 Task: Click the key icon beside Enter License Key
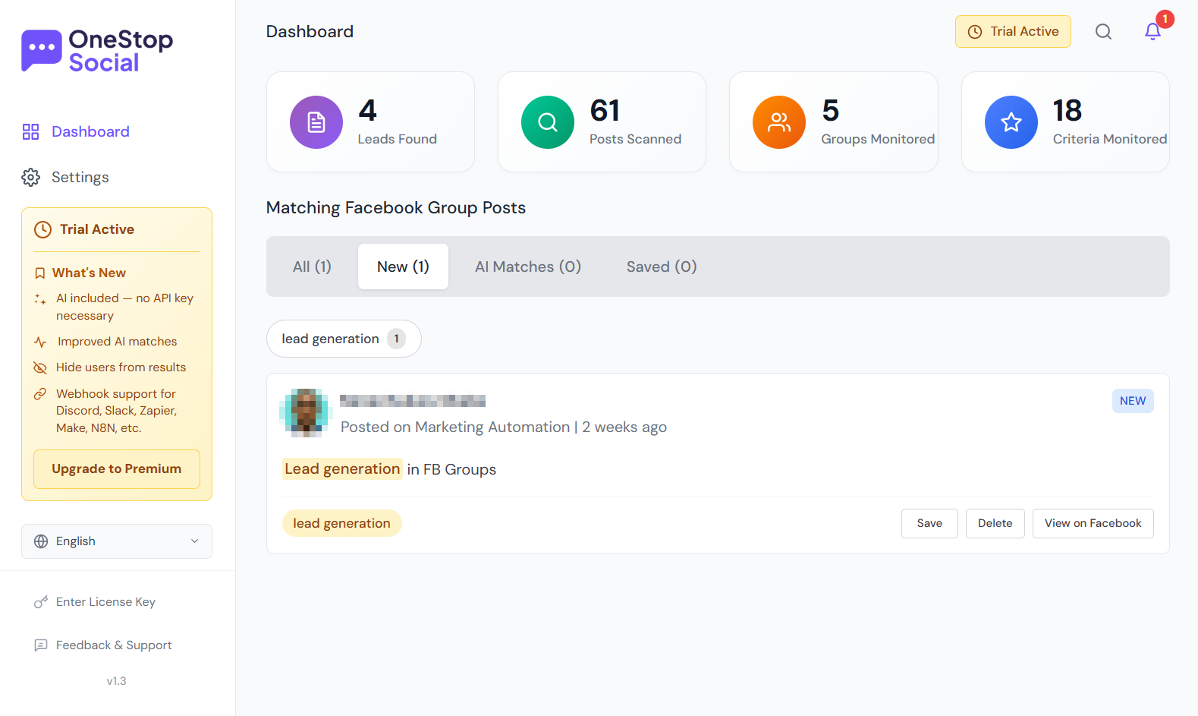point(41,602)
